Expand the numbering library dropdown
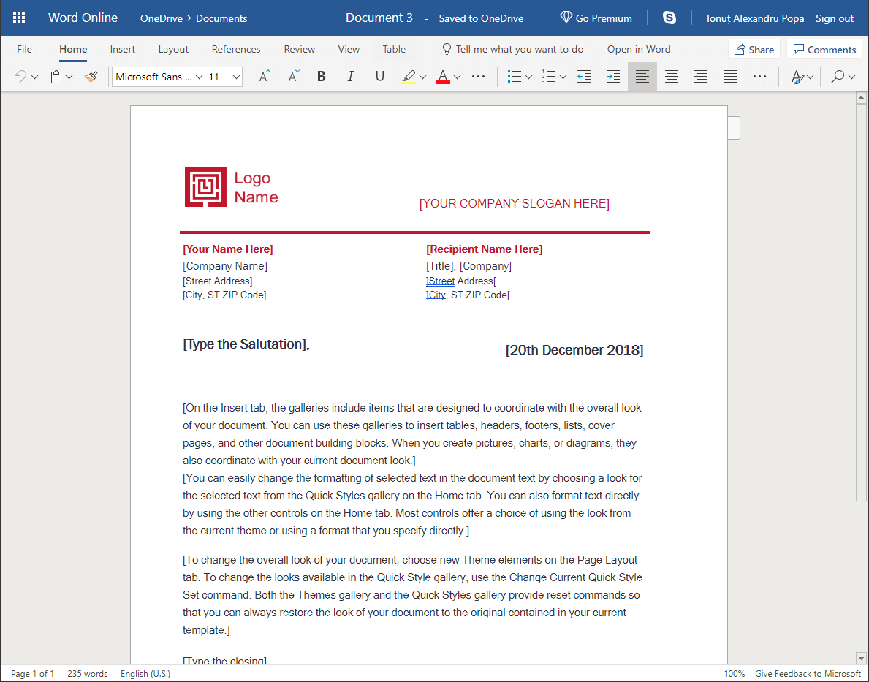 tap(563, 77)
